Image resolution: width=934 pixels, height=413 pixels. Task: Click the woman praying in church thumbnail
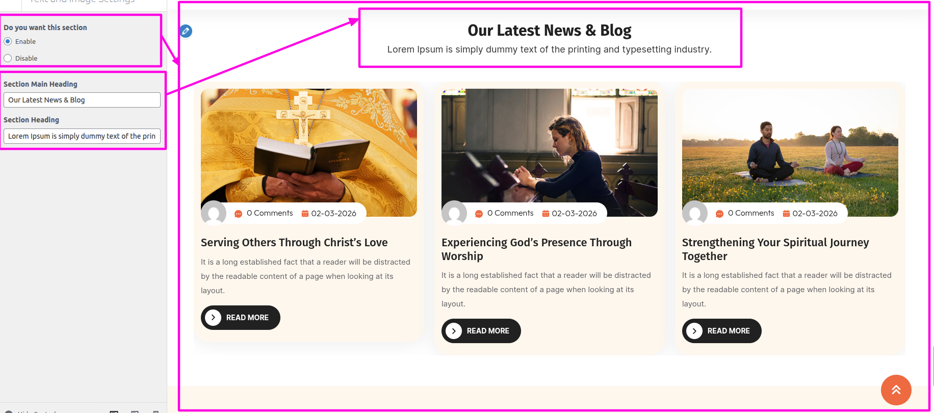(550, 152)
